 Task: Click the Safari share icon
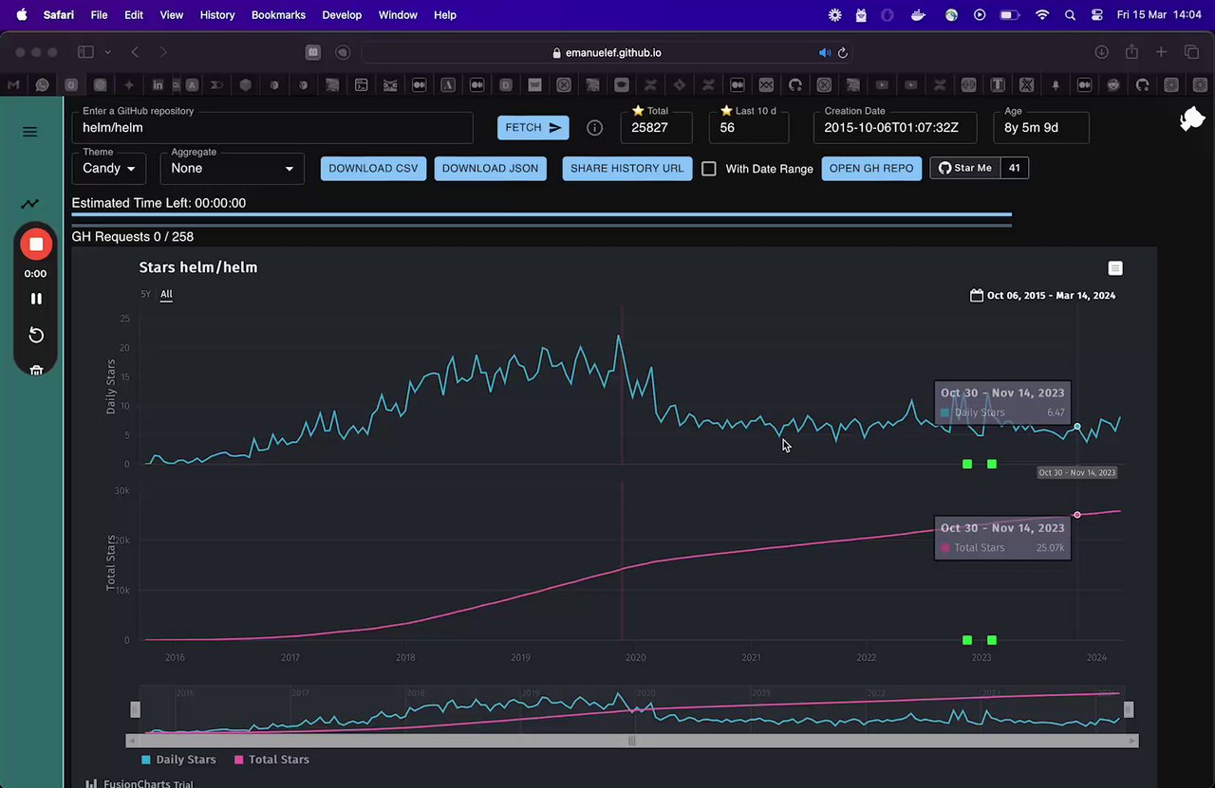click(1131, 52)
